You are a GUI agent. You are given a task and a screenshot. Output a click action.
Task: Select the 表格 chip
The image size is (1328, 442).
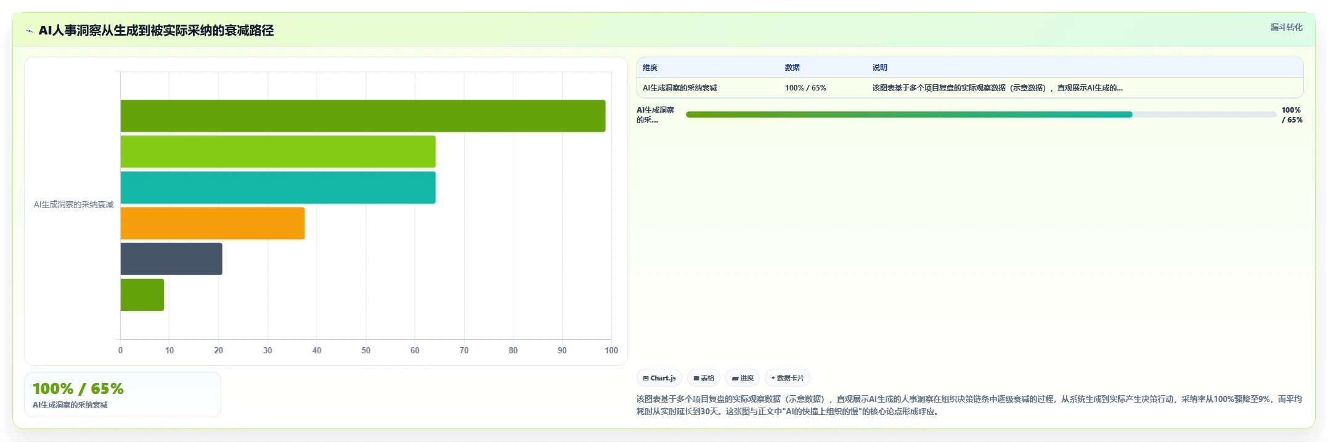(704, 378)
